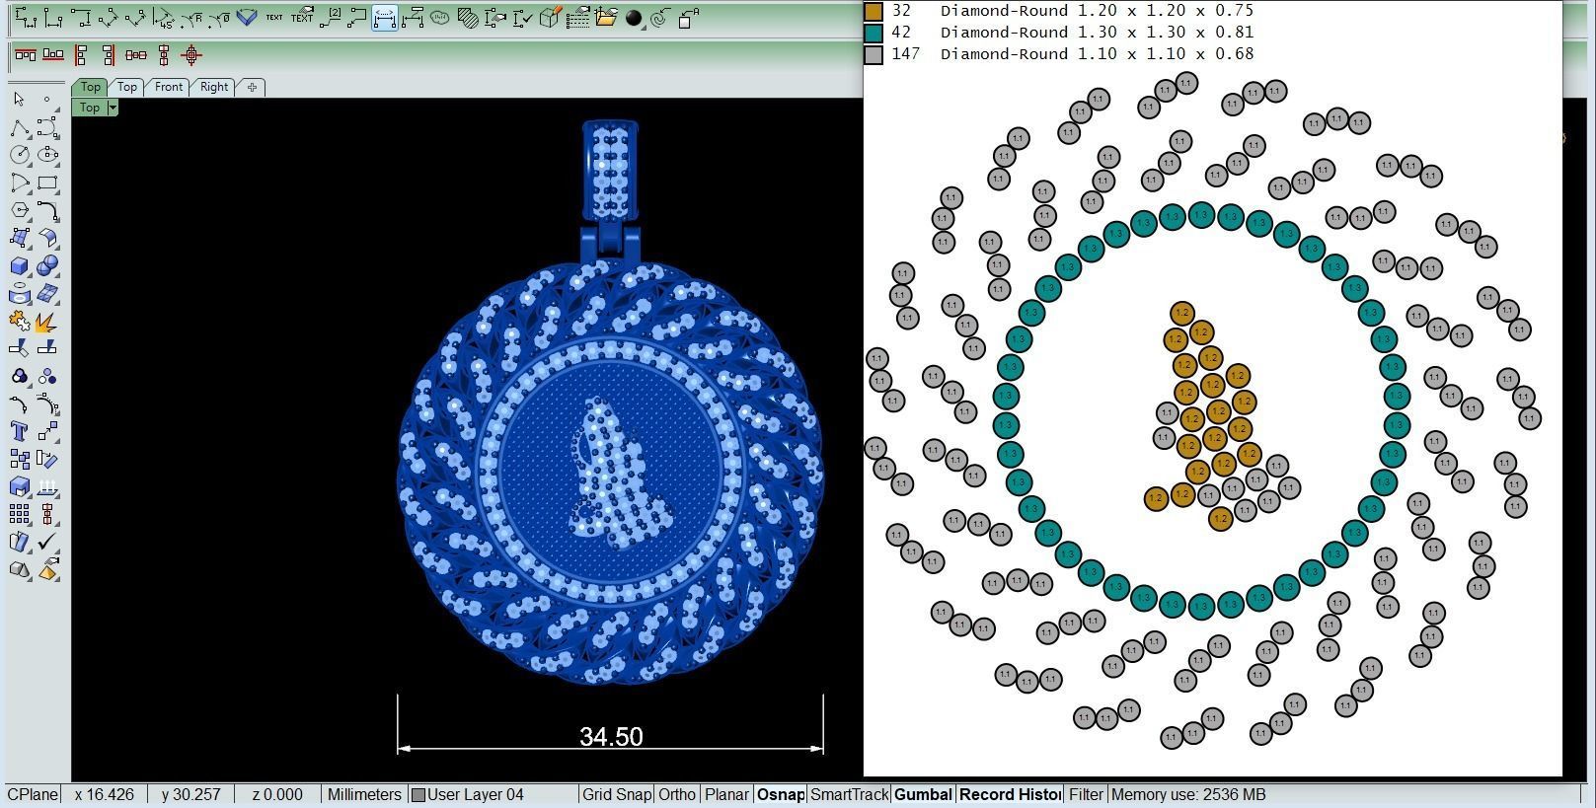Select the leader arrow tool
This screenshot has width=1596, height=808.
pos(357,18)
